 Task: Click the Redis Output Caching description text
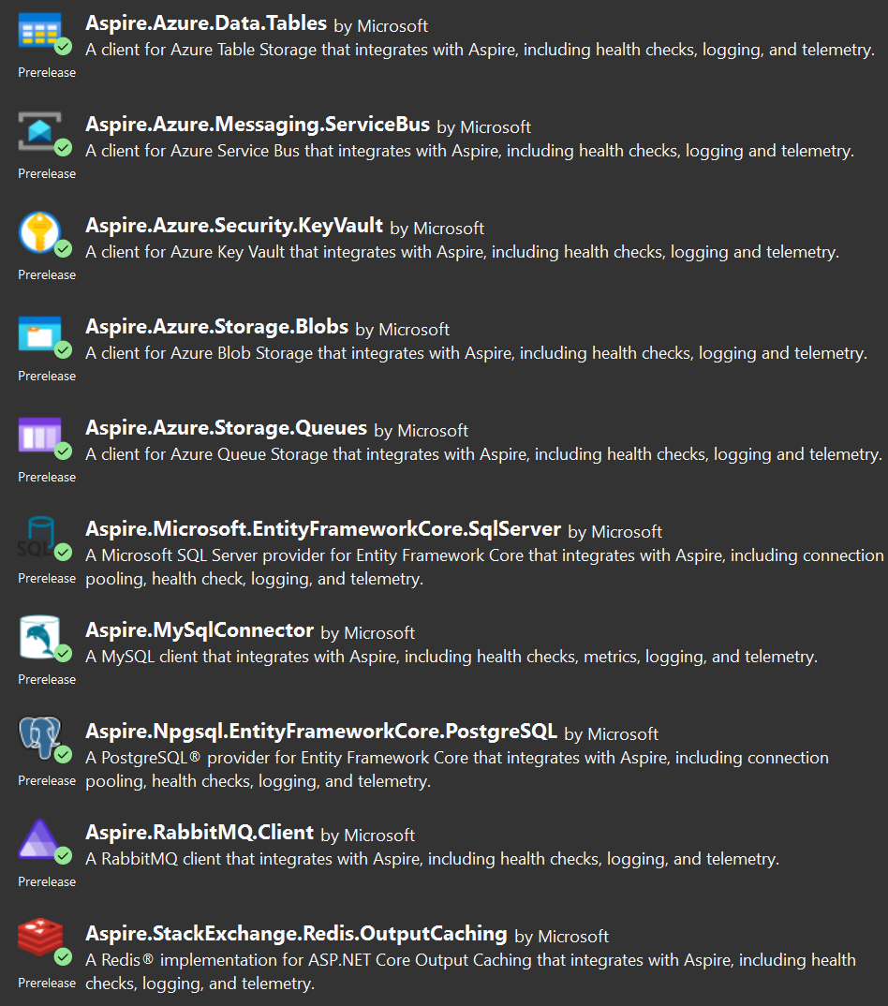pyautogui.click(x=470, y=971)
